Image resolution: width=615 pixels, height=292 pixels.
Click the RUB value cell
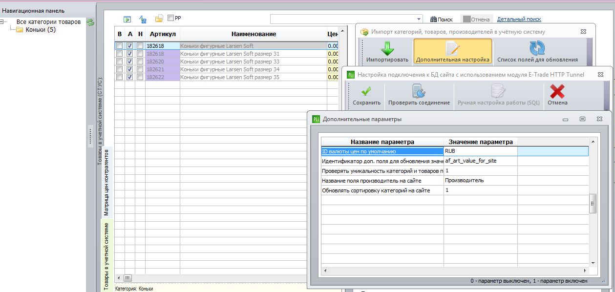pyautogui.click(x=481, y=151)
